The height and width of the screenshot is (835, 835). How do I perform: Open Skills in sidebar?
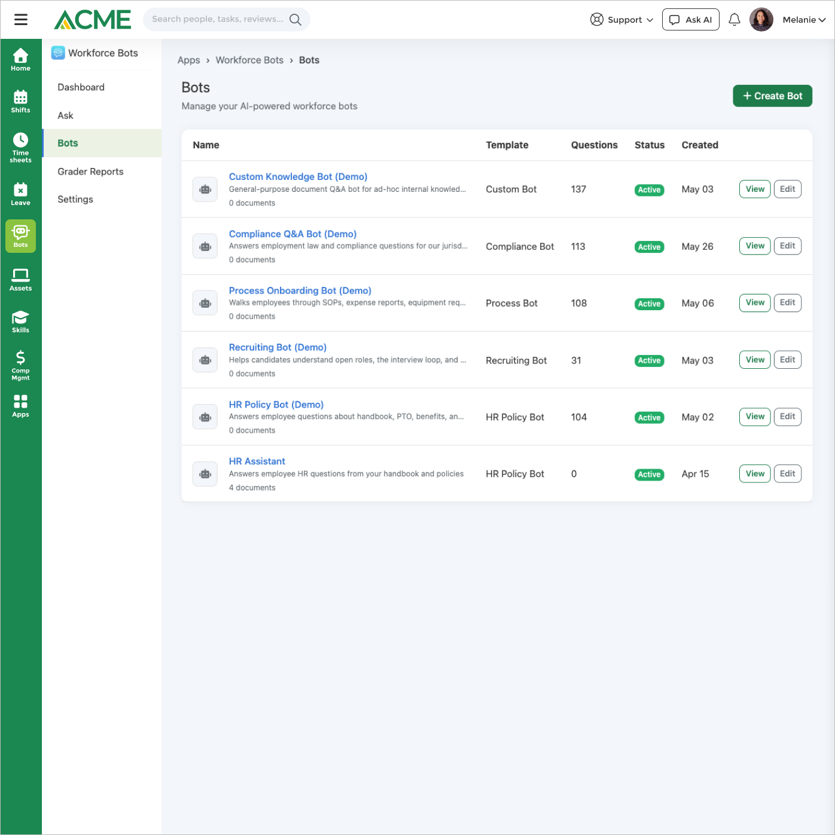click(20, 322)
